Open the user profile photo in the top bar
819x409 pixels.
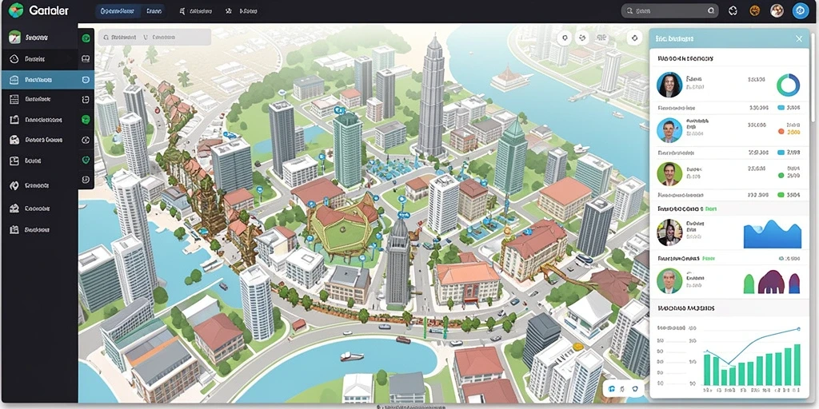tap(777, 10)
